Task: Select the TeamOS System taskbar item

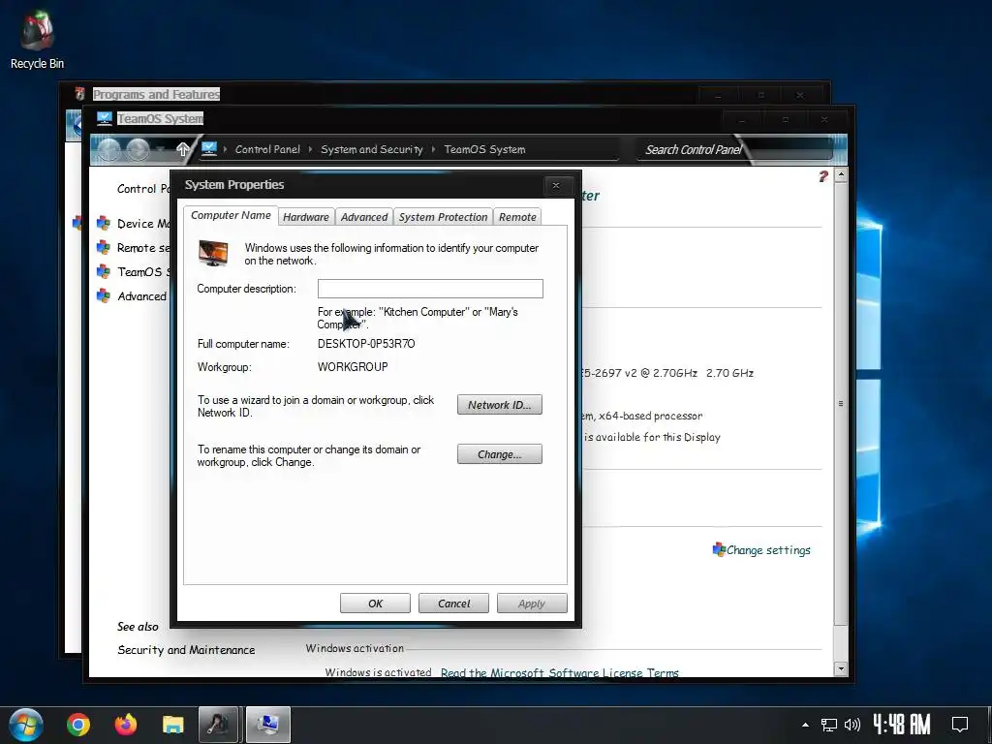Action: pyautogui.click(x=267, y=725)
